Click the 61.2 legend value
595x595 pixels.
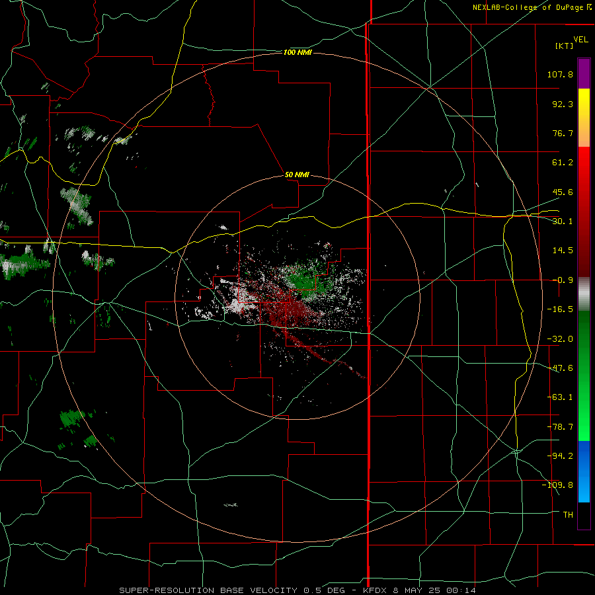563,163
